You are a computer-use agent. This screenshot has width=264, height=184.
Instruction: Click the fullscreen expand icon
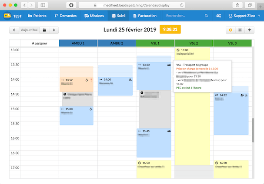pyautogui.click(x=240, y=30)
